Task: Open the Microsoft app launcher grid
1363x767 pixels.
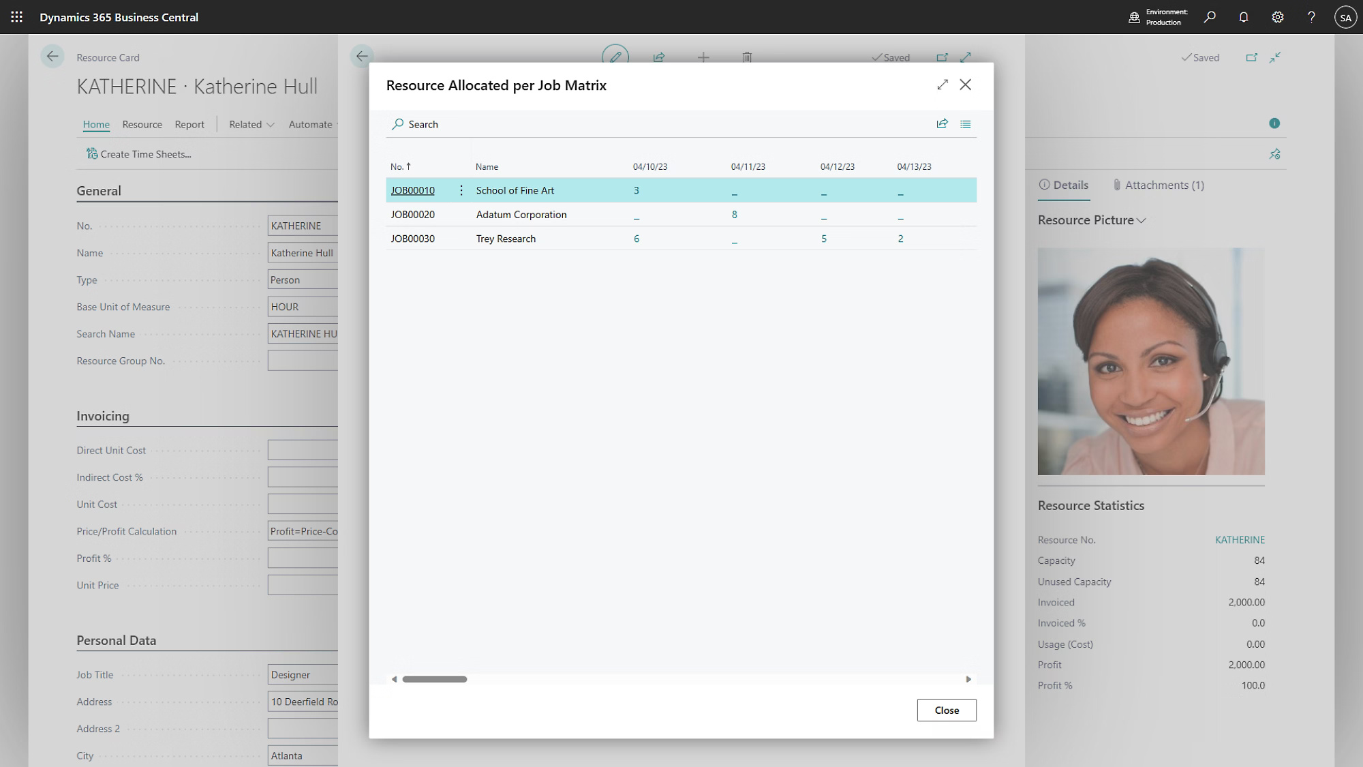Action: click(17, 17)
